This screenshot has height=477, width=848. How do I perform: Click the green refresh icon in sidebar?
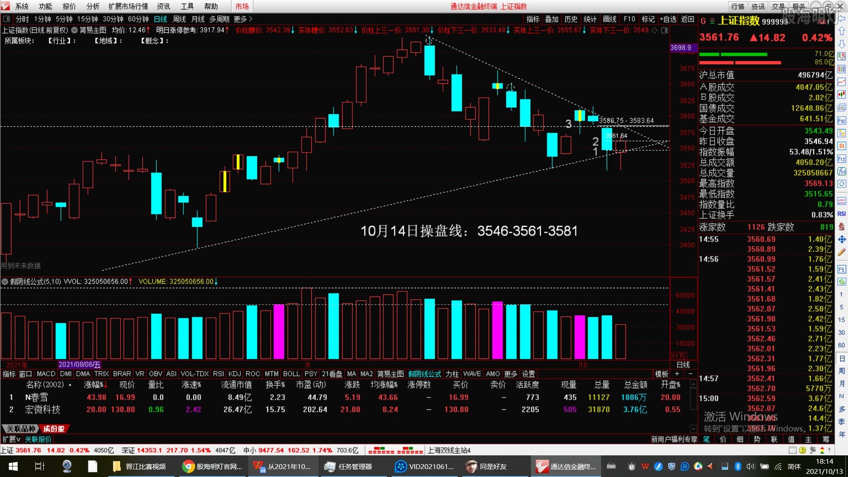(x=841, y=282)
